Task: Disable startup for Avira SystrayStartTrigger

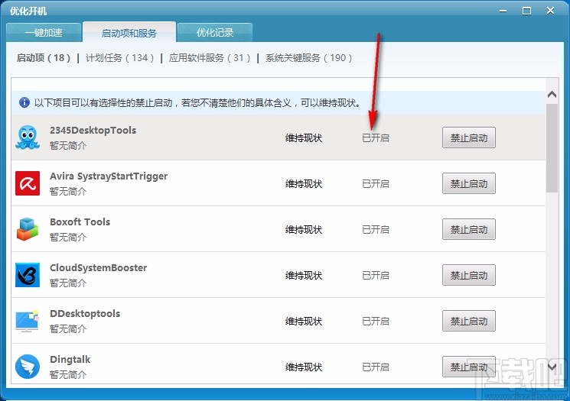Action: [x=468, y=183]
